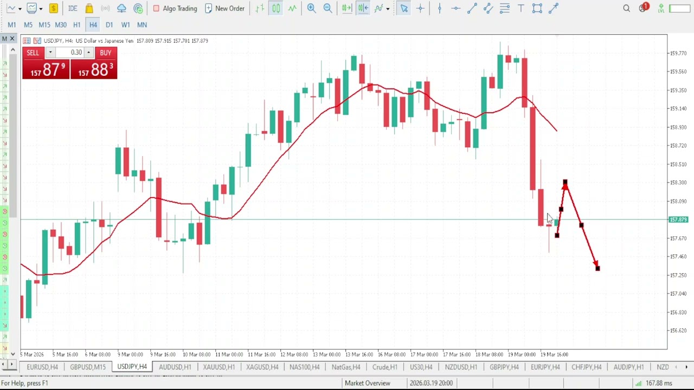
Task: Switch to M1 timeframe
Action: pyautogui.click(x=12, y=25)
